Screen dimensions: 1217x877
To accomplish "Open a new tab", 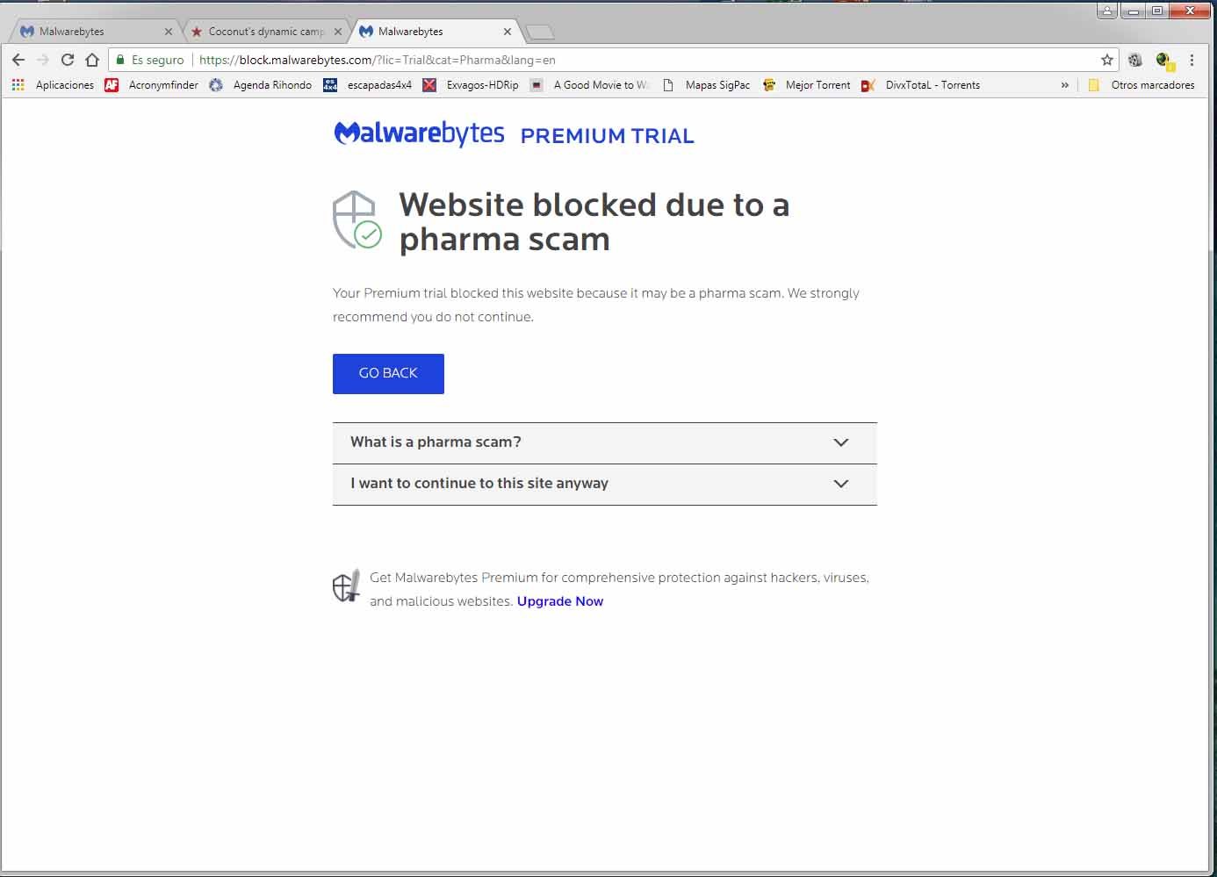I will (x=540, y=32).
